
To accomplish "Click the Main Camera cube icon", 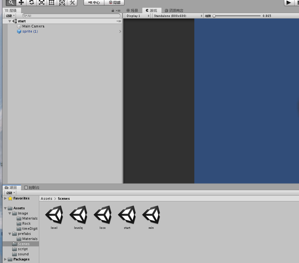I will click(x=19, y=26).
